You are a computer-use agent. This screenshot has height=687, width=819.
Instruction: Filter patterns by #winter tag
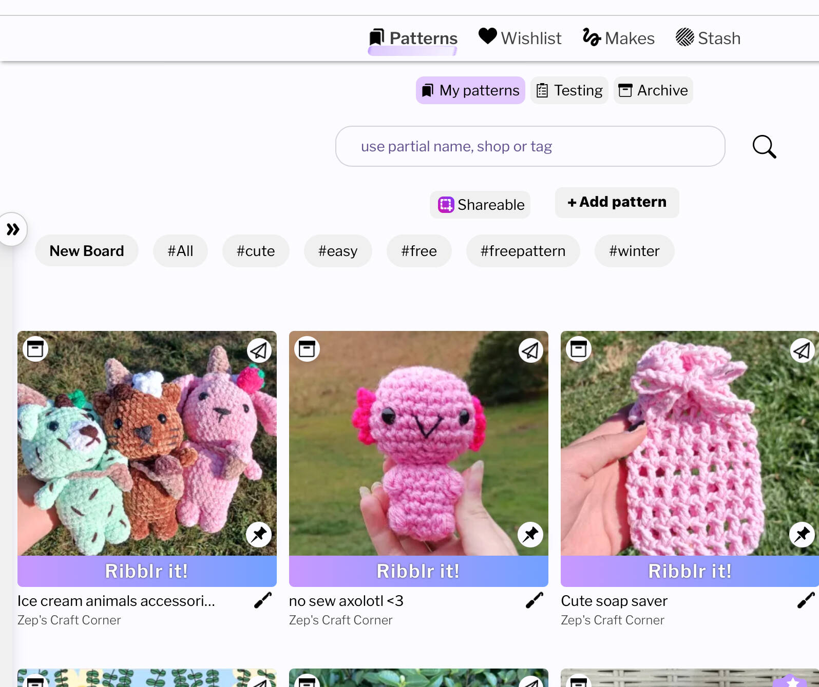634,251
